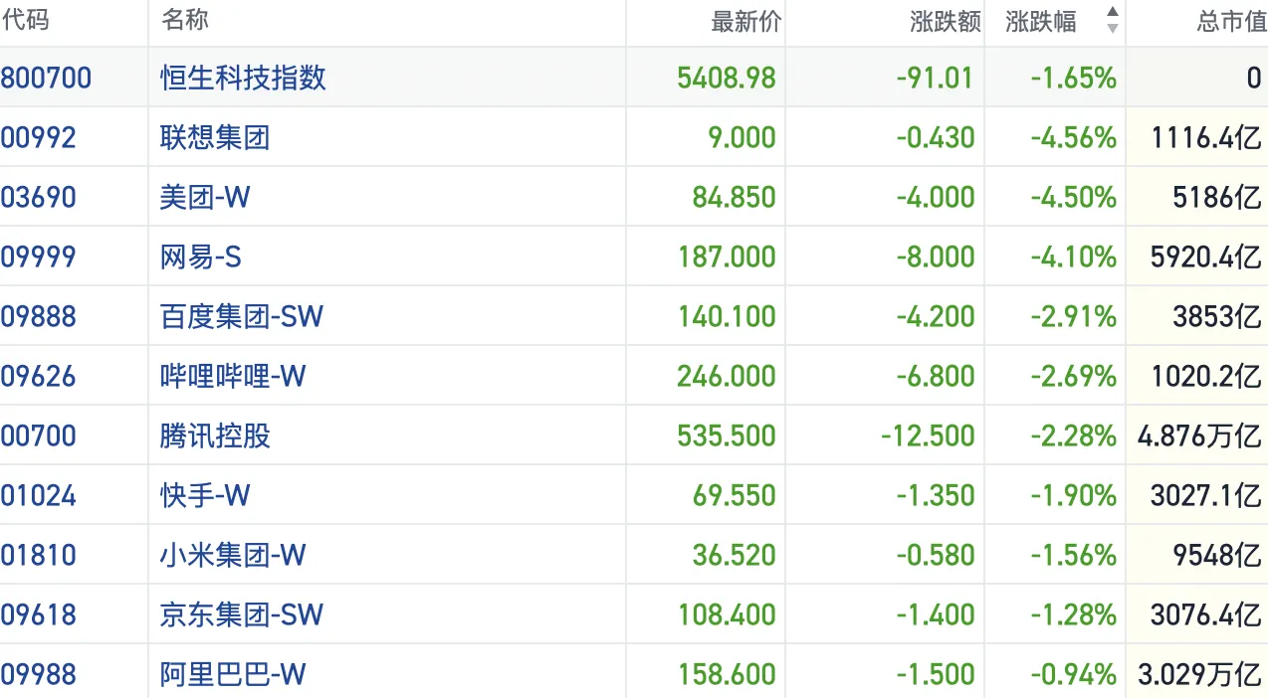1268x698 pixels.
Task: Click the 百度集团-SW stock name
Action: pos(242,316)
